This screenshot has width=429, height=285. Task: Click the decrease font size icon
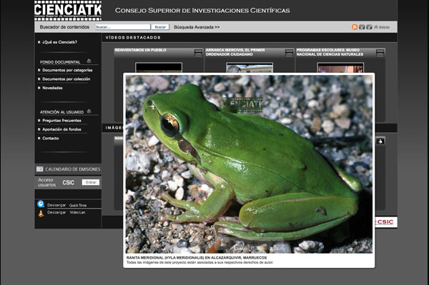362,26
